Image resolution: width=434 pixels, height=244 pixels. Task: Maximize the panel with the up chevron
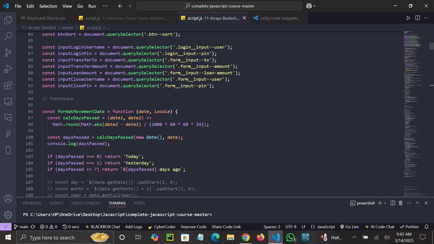tap(417, 203)
